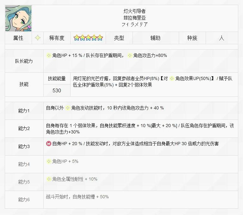Click the character name 菲拉梅里亚
The width and height of the screenshot is (243, 215).
(134, 18)
